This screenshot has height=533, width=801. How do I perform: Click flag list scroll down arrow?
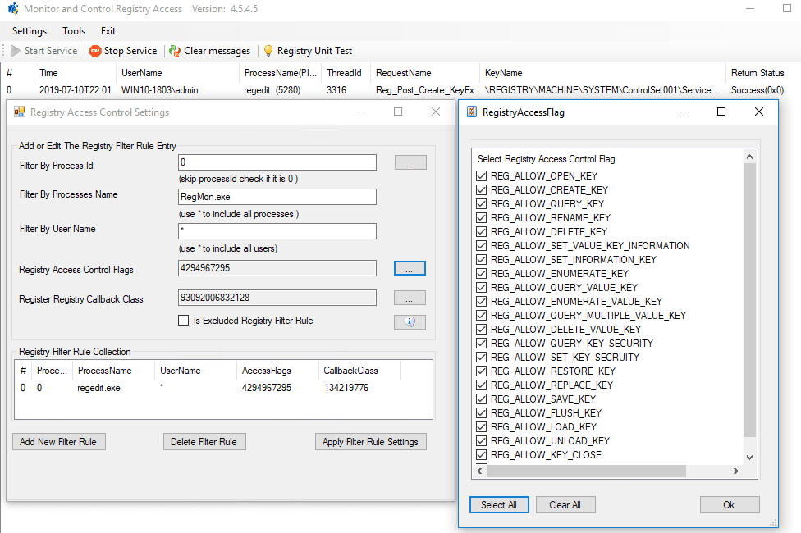(x=749, y=458)
